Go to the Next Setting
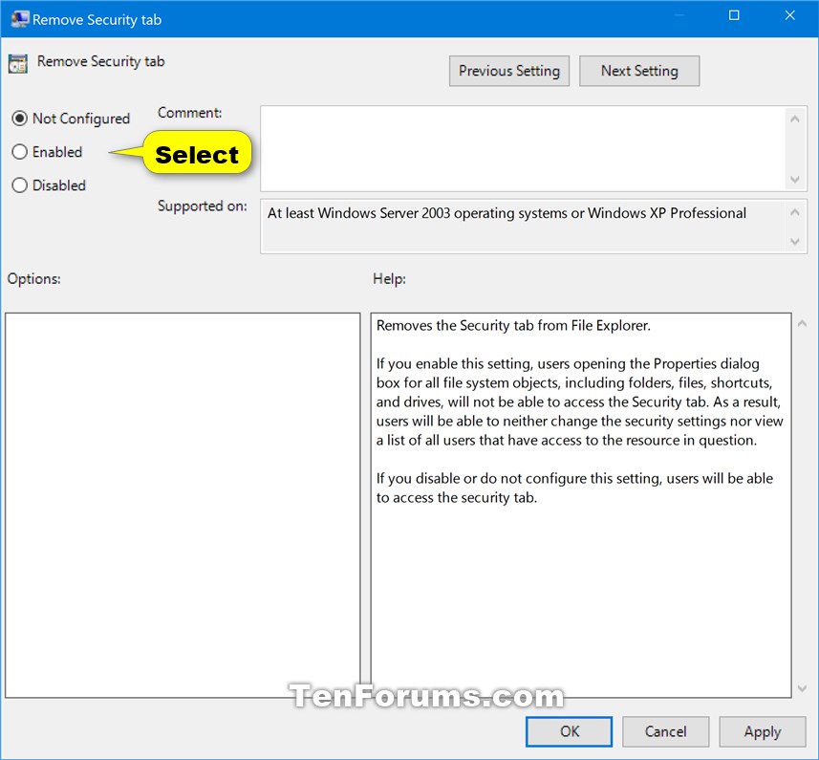Viewport: 819px width, 760px height. click(639, 71)
